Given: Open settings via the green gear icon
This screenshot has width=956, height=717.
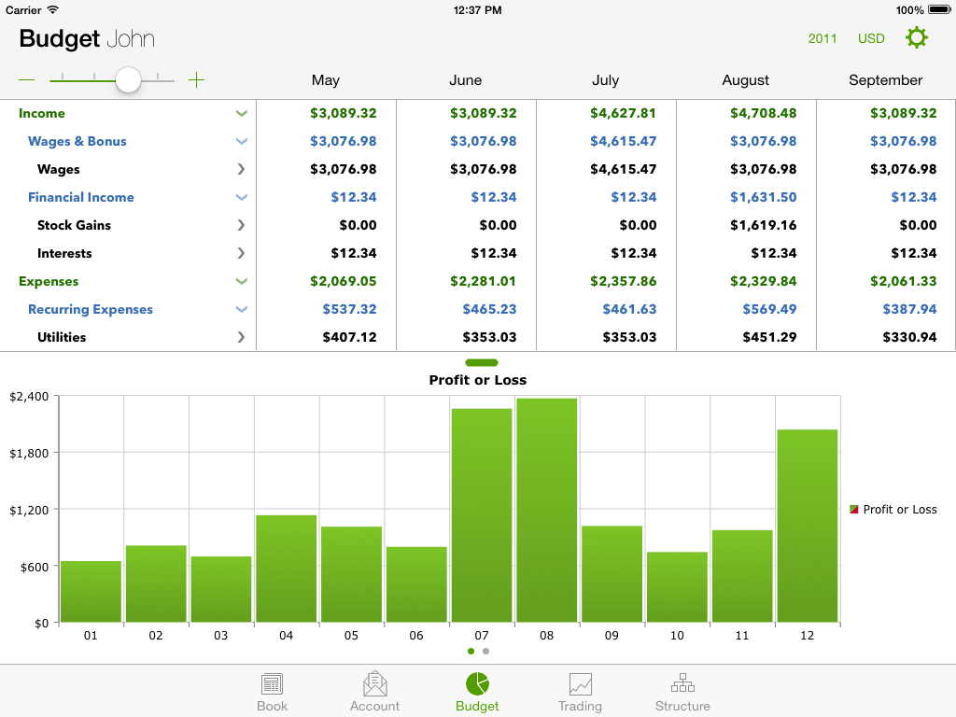Looking at the screenshot, I should [x=917, y=38].
